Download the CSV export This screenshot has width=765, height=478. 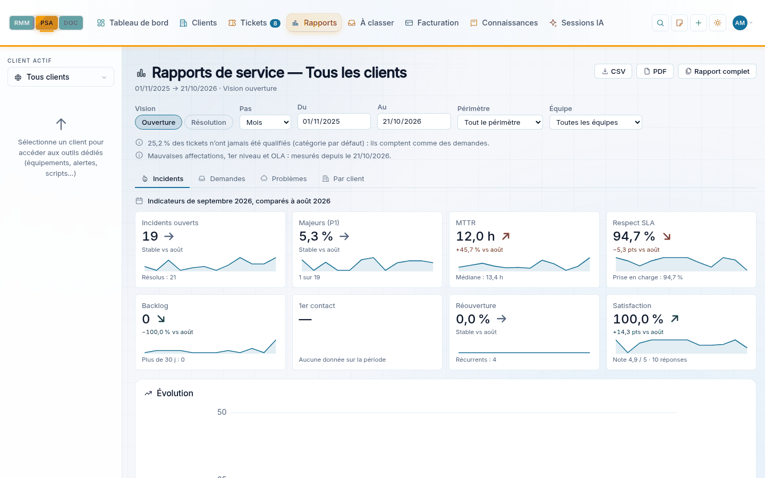pyautogui.click(x=613, y=71)
